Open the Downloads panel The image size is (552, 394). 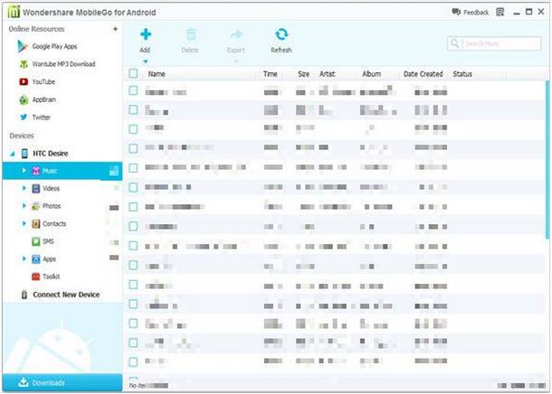tap(62, 382)
